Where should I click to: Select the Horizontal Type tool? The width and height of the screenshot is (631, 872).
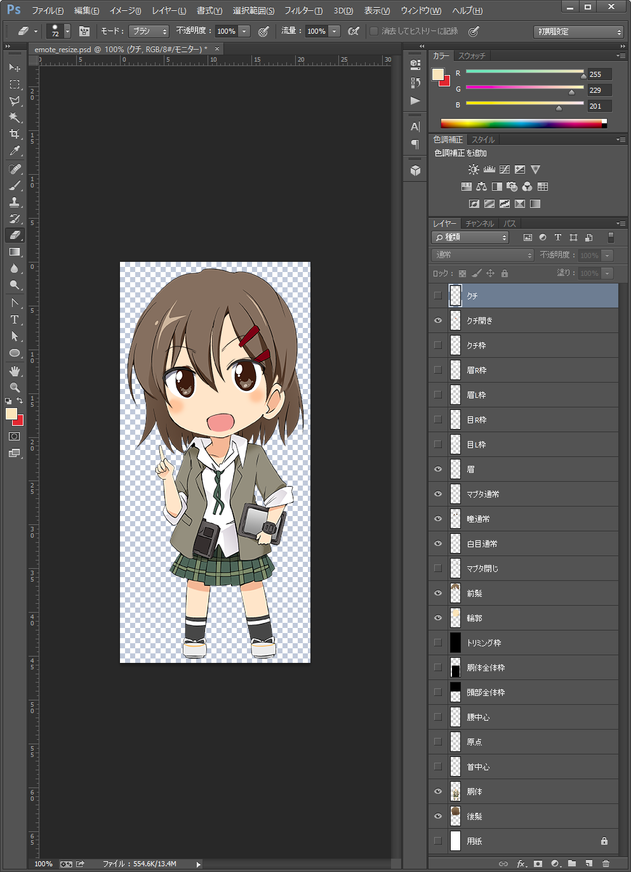click(x=14, y=320)
